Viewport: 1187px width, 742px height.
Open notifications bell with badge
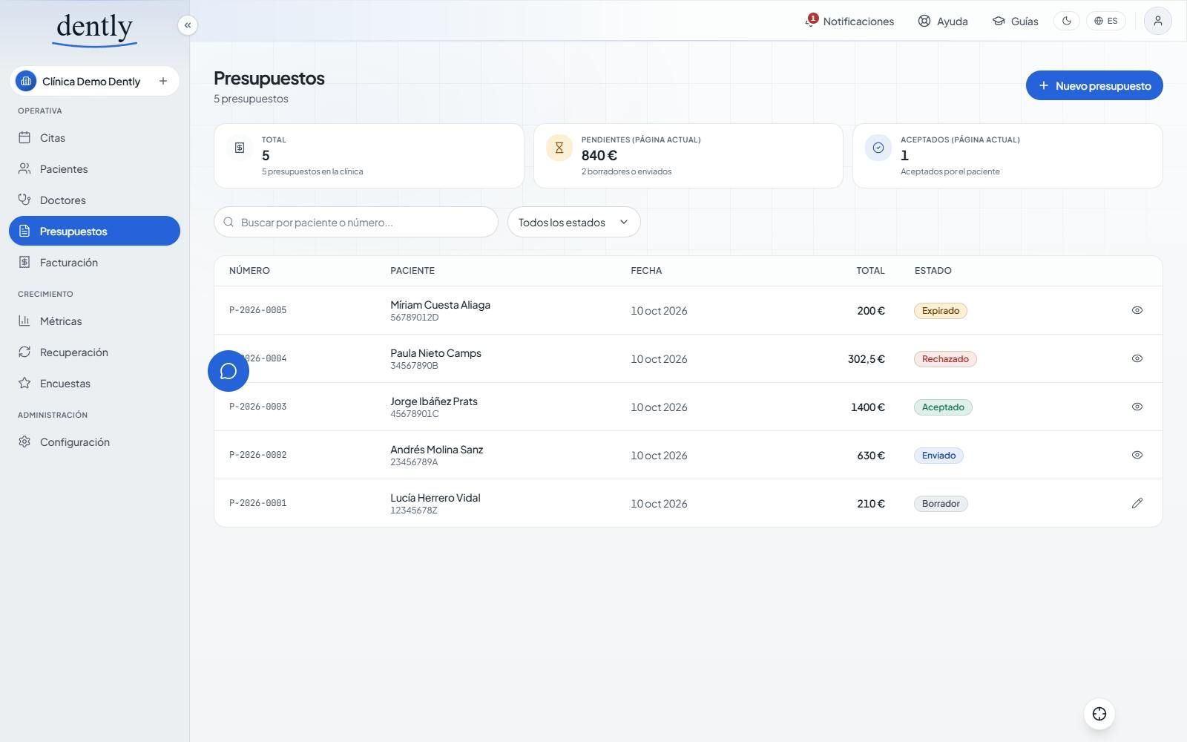pyautogui.click(x=849, y=21)
